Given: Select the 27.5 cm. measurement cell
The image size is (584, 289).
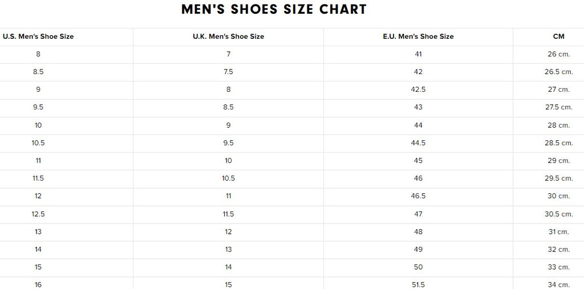Looking at the screenshot, I should pyautogui.click(x=558, y=107).
